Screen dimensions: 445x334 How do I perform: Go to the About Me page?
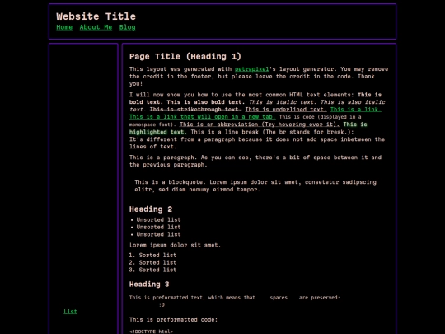click(96, 27)
